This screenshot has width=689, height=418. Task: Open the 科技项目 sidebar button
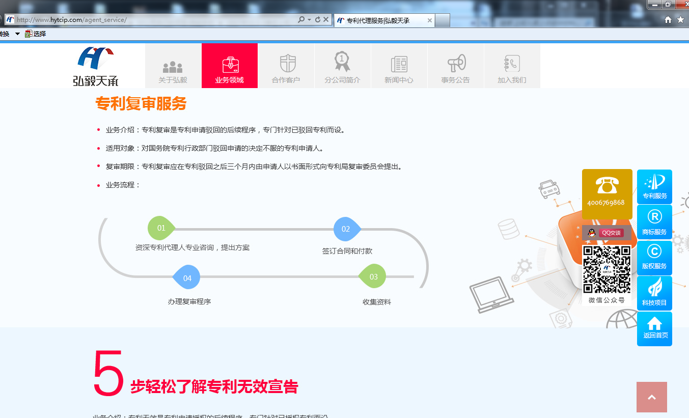coord(654,293)
